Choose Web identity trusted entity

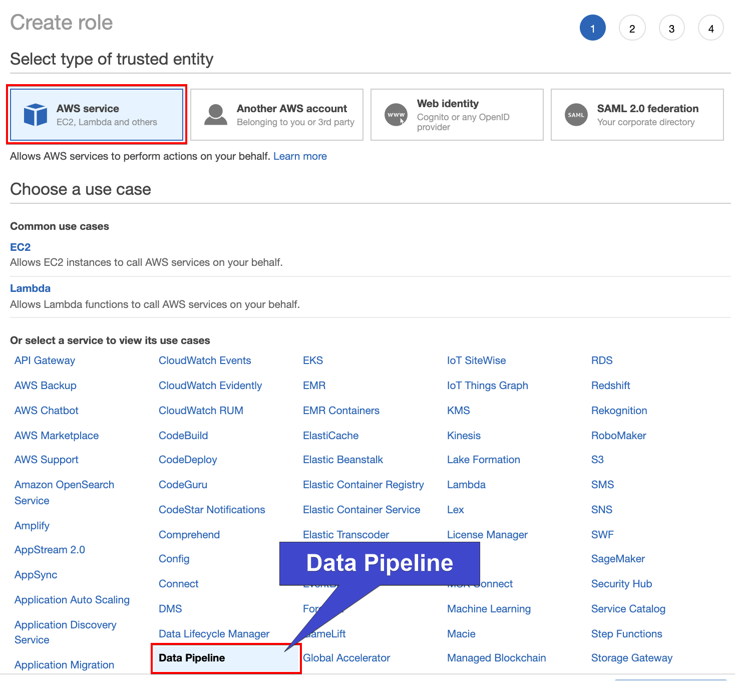pos(457,115)
